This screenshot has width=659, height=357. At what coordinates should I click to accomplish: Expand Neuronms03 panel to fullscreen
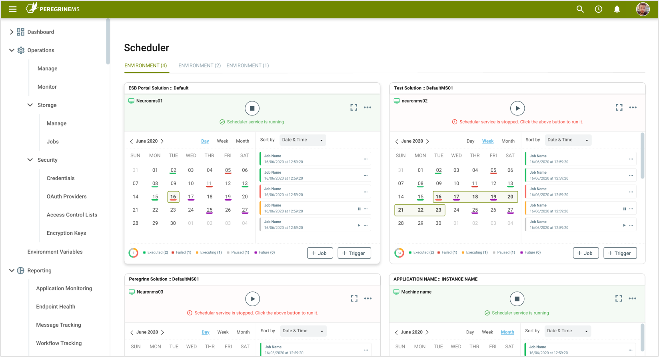pyautogui.click(x=354, y=298)
